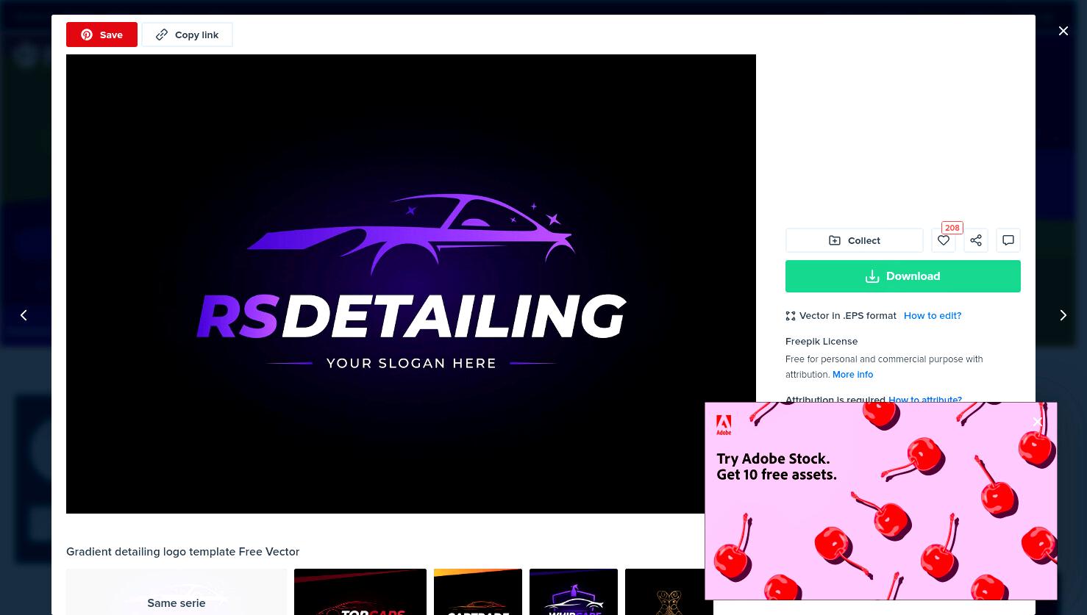Close the image detail overlay
Image resolution: width=1087 pixels, height=615 pixels.
point(1063,31)
